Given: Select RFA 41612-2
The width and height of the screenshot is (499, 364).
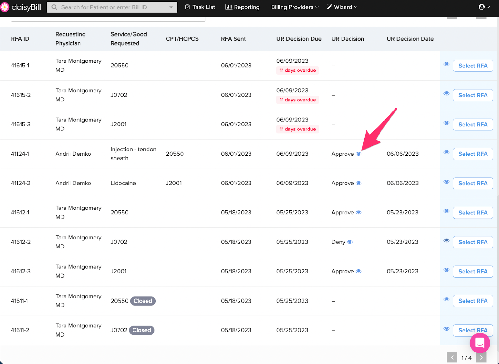Looking at the screenshot, I should point(473,242).
